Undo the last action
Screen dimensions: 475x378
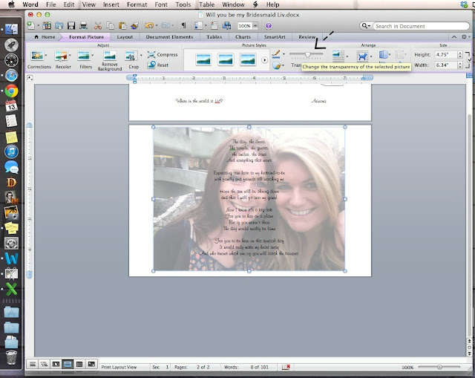tap(148, 26)
